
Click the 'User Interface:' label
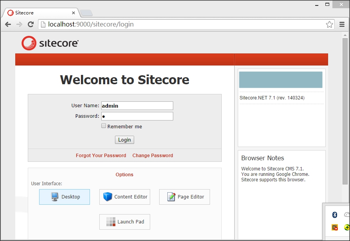[47, 184]
